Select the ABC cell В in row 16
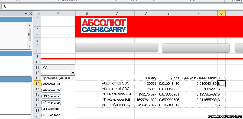Image resolution: width=243 pixels, height=119 pixels. pos(221,94)
